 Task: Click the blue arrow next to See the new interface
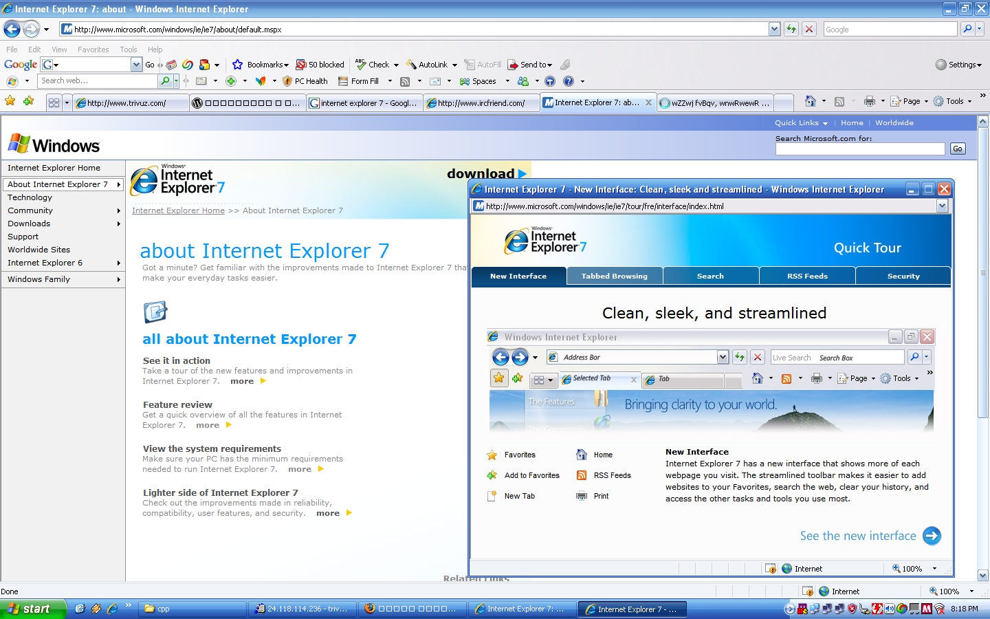(932, 536)
